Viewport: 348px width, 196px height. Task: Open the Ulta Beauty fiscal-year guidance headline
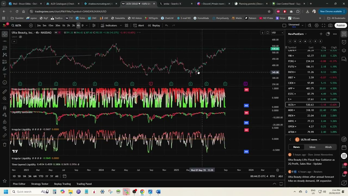point(311,162)
